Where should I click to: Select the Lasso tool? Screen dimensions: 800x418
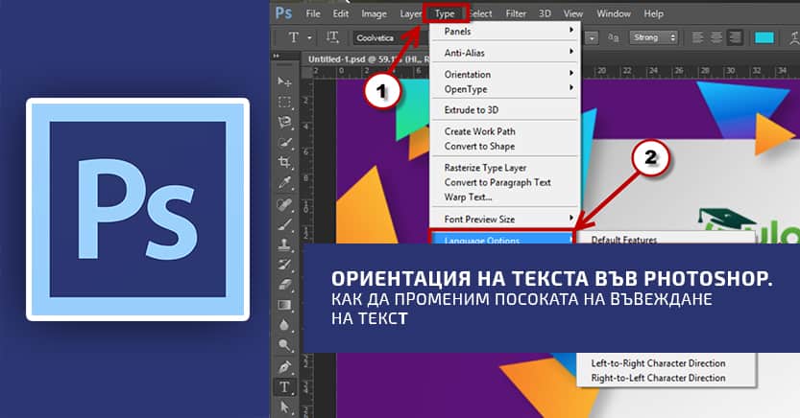[x=284, y=122]
